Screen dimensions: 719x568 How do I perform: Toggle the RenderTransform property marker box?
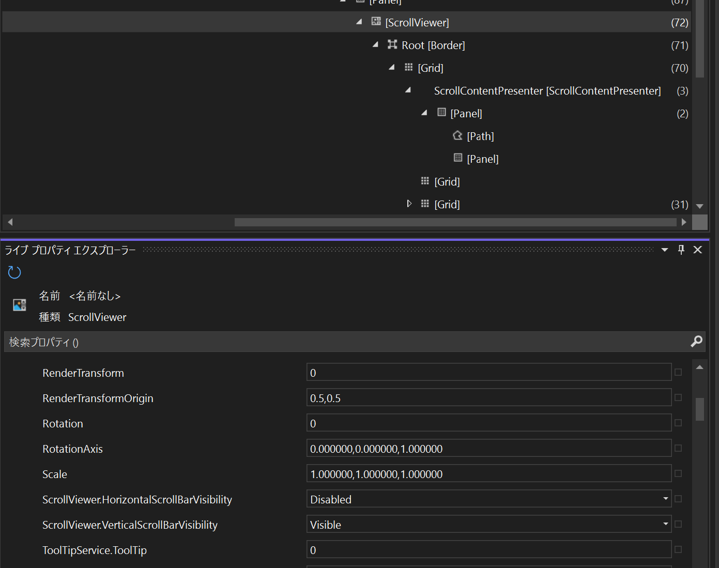click(678, 372)
